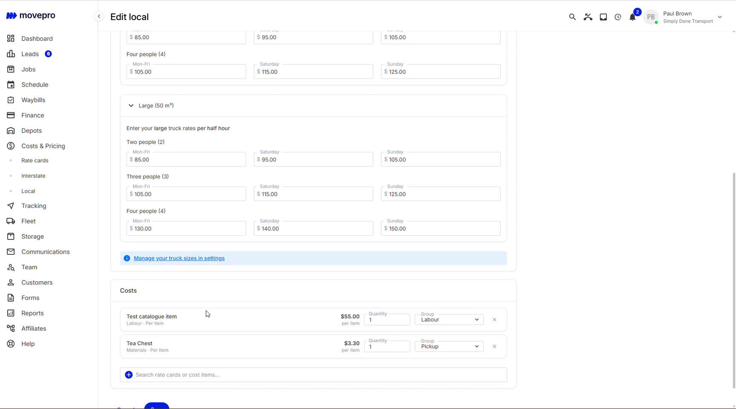Open Group dropdown for Tea Chest

tap(449, 346)
